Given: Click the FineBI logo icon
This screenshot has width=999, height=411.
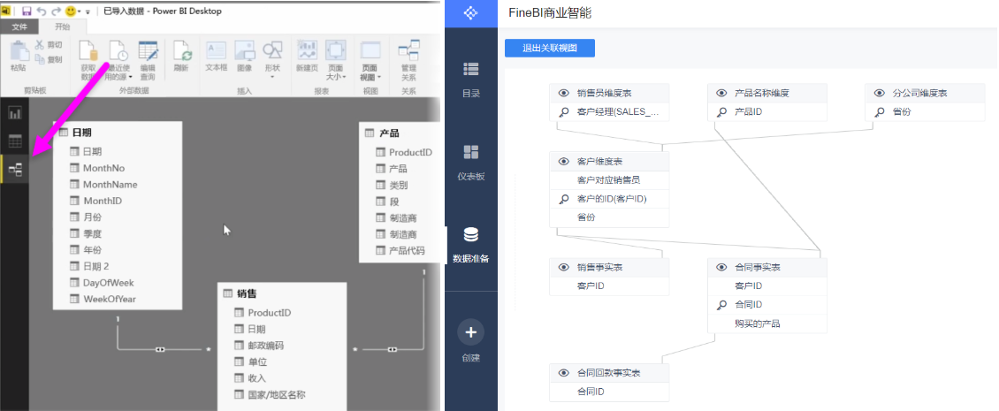Looking at the screenshot, I should pyautogui.click(x=471, y=12).
